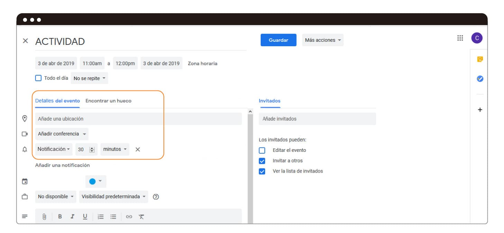Viewport: 504px width, 233px height.
Task: Open the blue event color picker
Action: coord(96,181)
